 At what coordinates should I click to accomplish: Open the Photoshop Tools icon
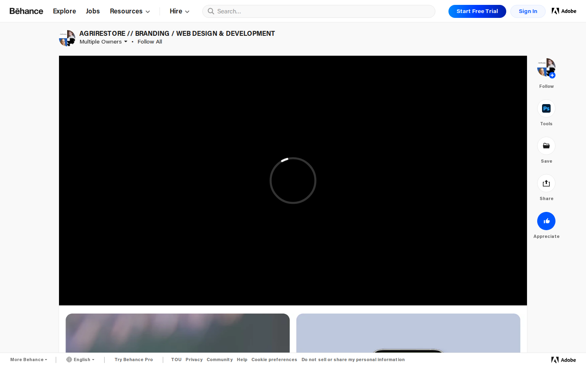point(546,109)
